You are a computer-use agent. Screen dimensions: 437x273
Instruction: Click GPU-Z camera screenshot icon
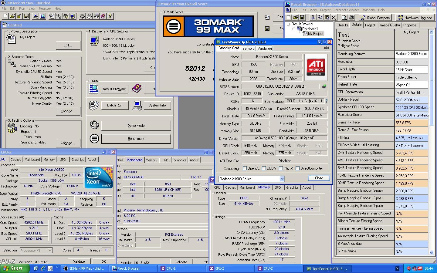point(326,48)
